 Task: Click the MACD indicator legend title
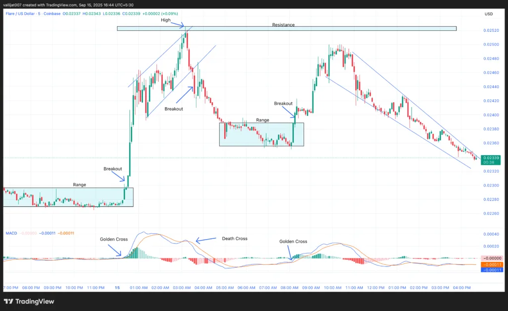click(11, 233)
